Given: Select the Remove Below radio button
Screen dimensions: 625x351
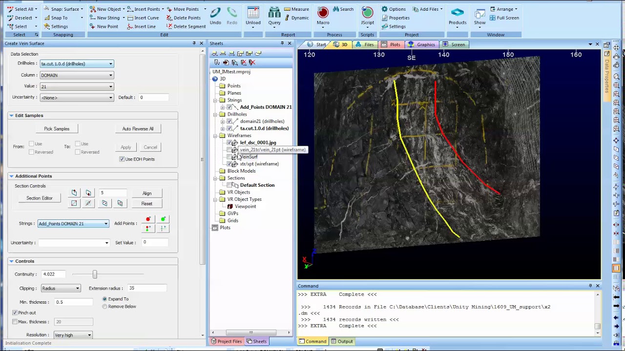Looking at the screenshot, I should [104, 307].
